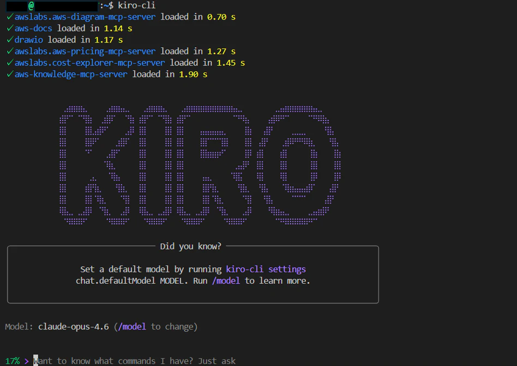Click the checkmark beside awslabs.aws-diagram-mcp-server
This screenshot has width=517, height=366.
click(x=10, y=16)
